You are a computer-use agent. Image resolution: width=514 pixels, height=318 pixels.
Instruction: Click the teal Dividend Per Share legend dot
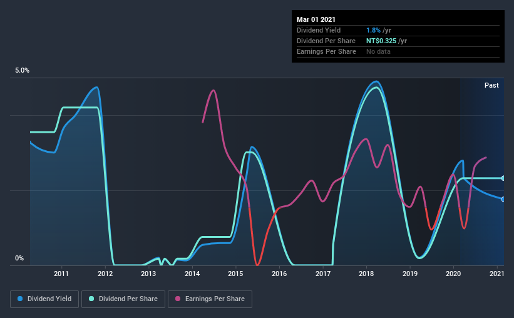click(91, 299)
